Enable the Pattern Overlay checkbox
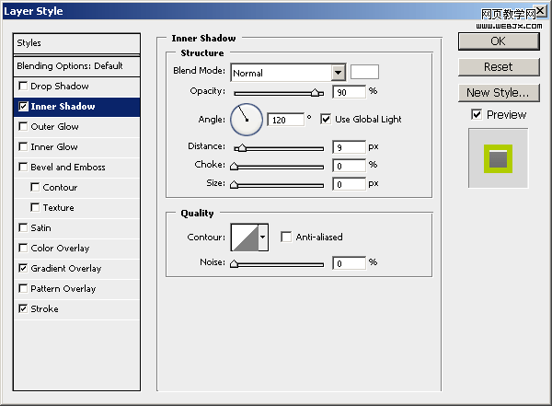The width and height of the screenshot is (552, 406). point(23,289)
